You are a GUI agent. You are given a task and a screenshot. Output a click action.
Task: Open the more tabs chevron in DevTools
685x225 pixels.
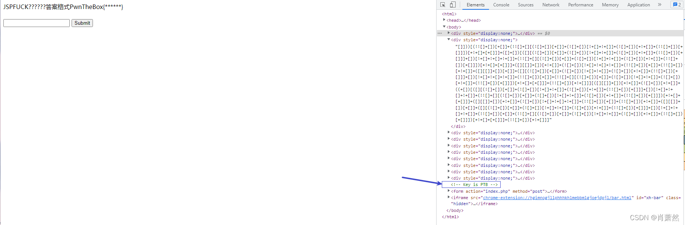(x=660, y=4)
